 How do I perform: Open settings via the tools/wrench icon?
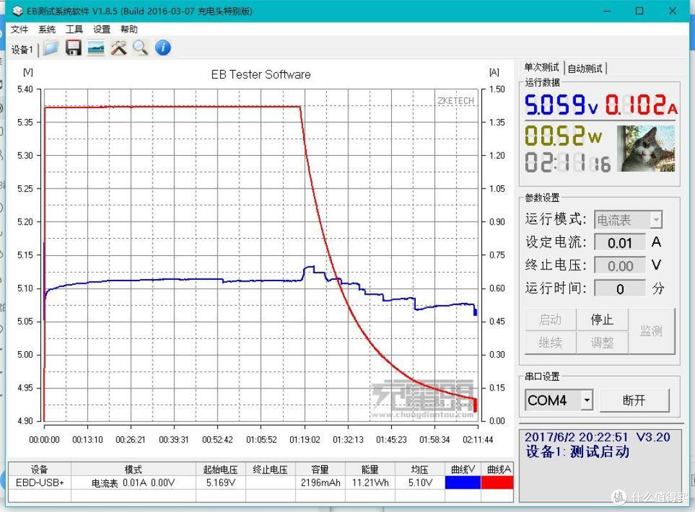pos(118,48)
